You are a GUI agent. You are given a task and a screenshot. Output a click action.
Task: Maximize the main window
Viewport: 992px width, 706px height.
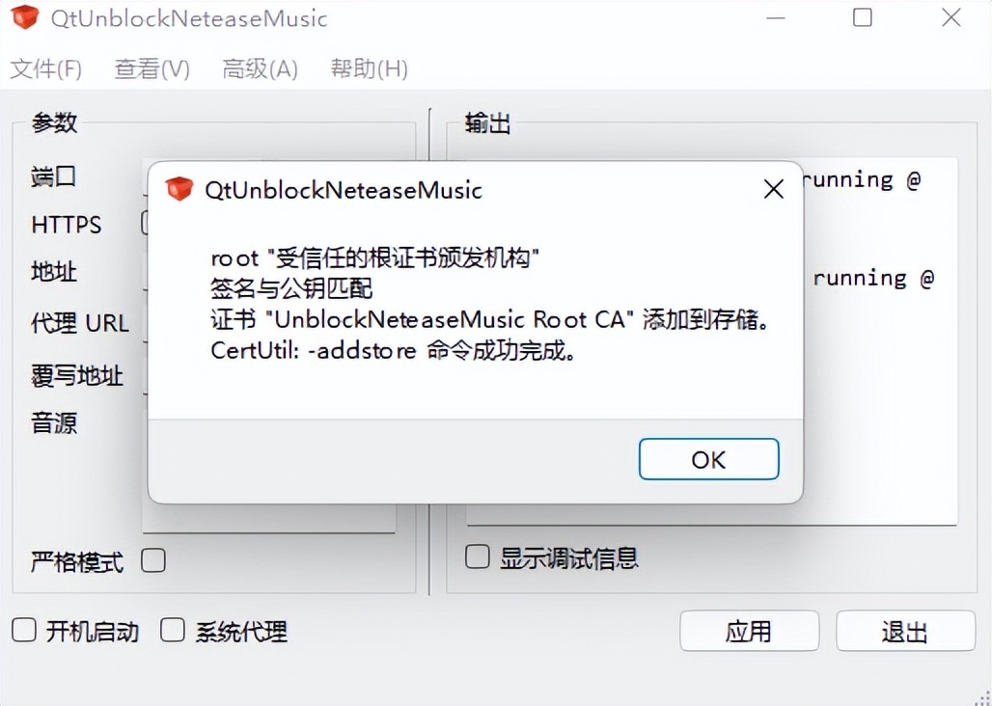pos(863,17)
